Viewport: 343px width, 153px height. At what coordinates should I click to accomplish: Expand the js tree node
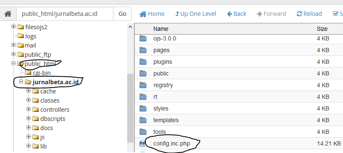(28, 137)
